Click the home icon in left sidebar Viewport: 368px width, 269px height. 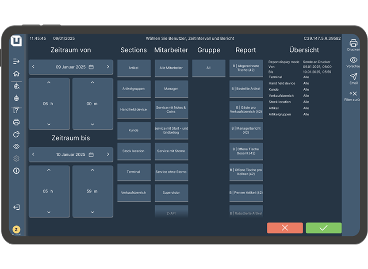16,73
